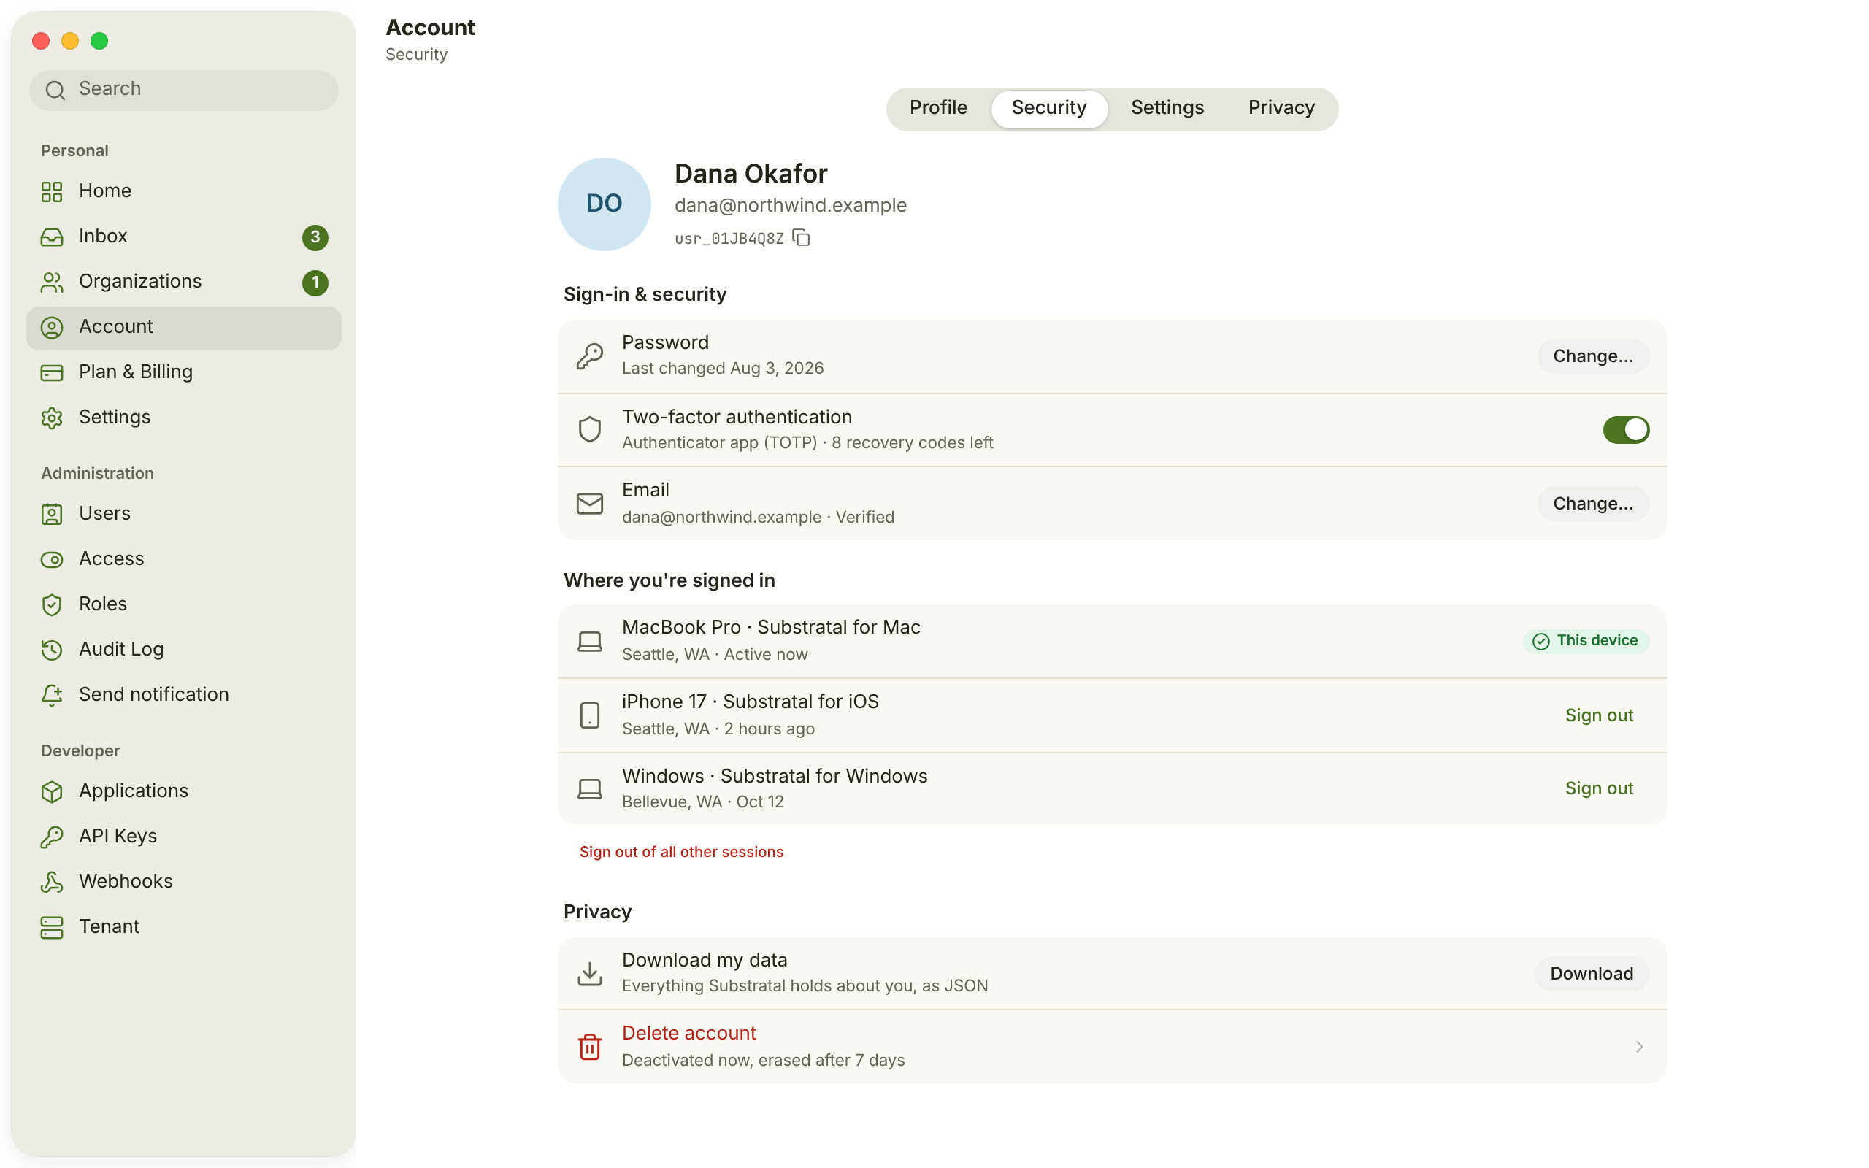Click the shield icon beside Two-factor authentication
This screenshot has height=1168, width=1869.
[x=589, y=429]
